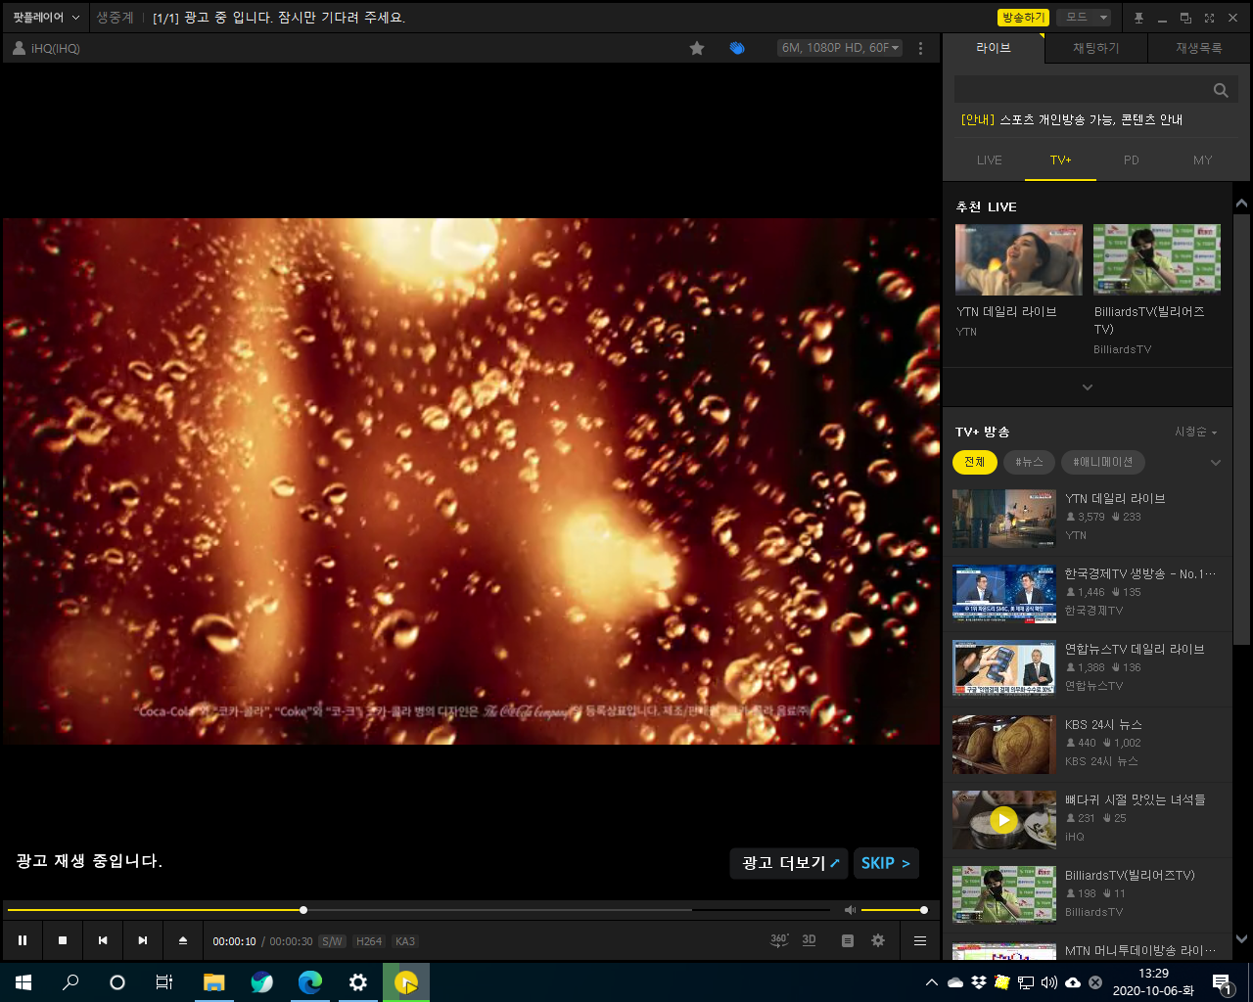Expand more tag filters chevron
Screen dimensions: 1253x1002
[1216, 463]
